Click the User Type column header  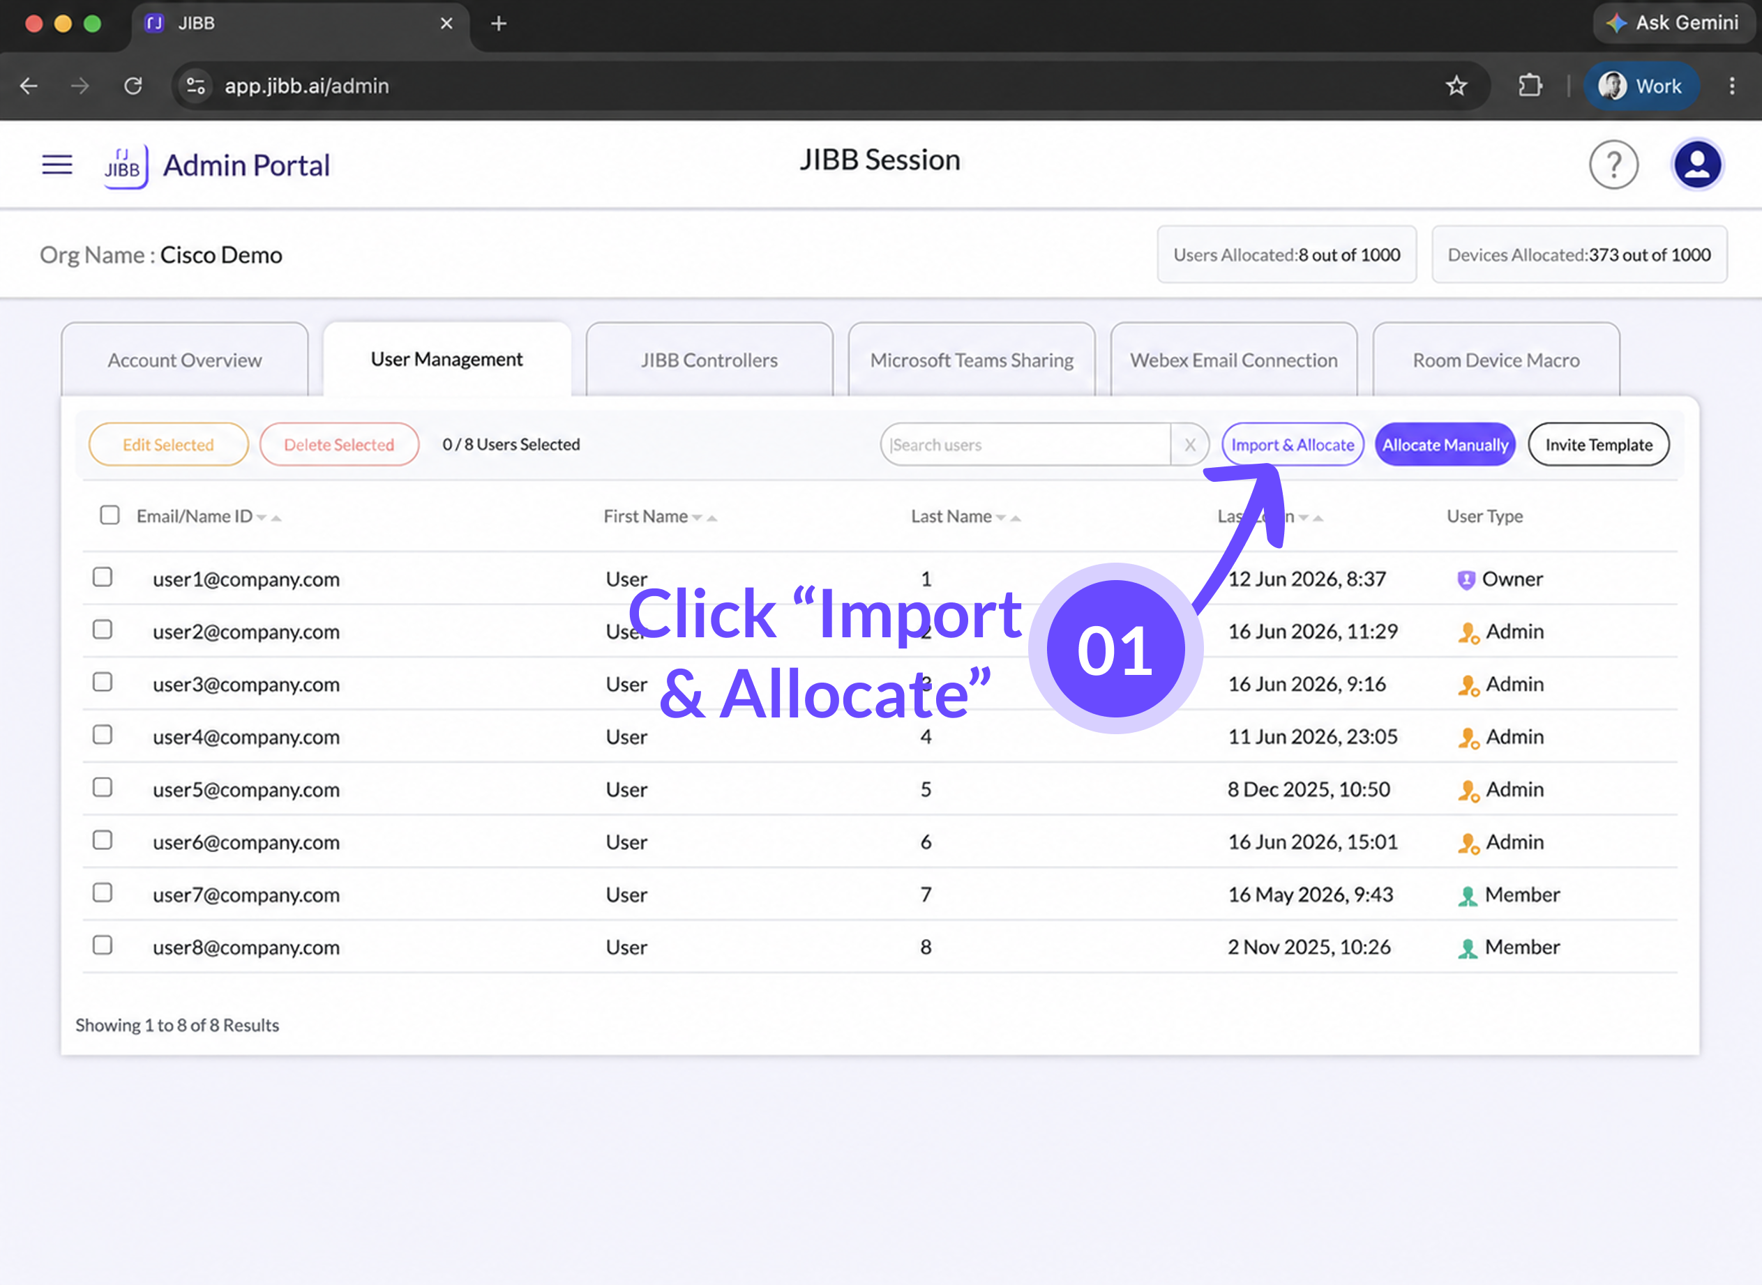(x=1484, y=517)
